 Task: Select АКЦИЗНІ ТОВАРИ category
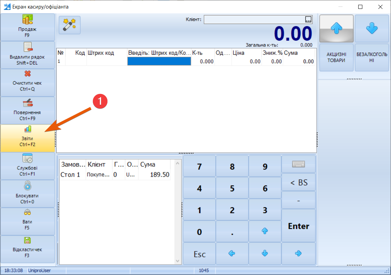(336, 57)
